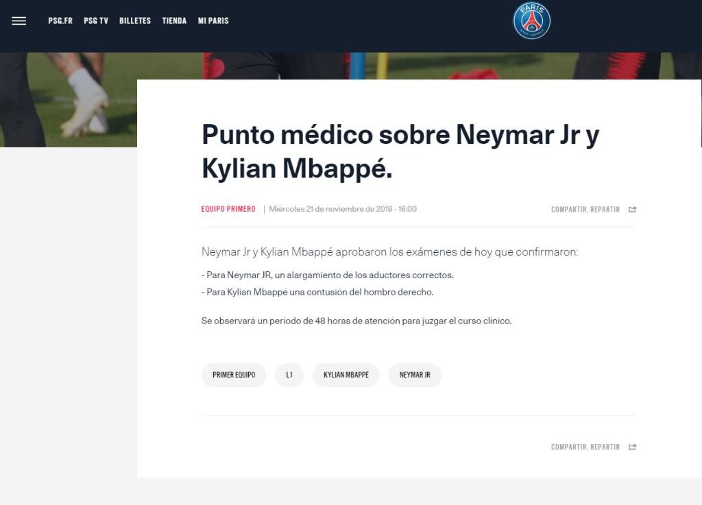Select MI PARIS in the top navigation

coord(213,21)
